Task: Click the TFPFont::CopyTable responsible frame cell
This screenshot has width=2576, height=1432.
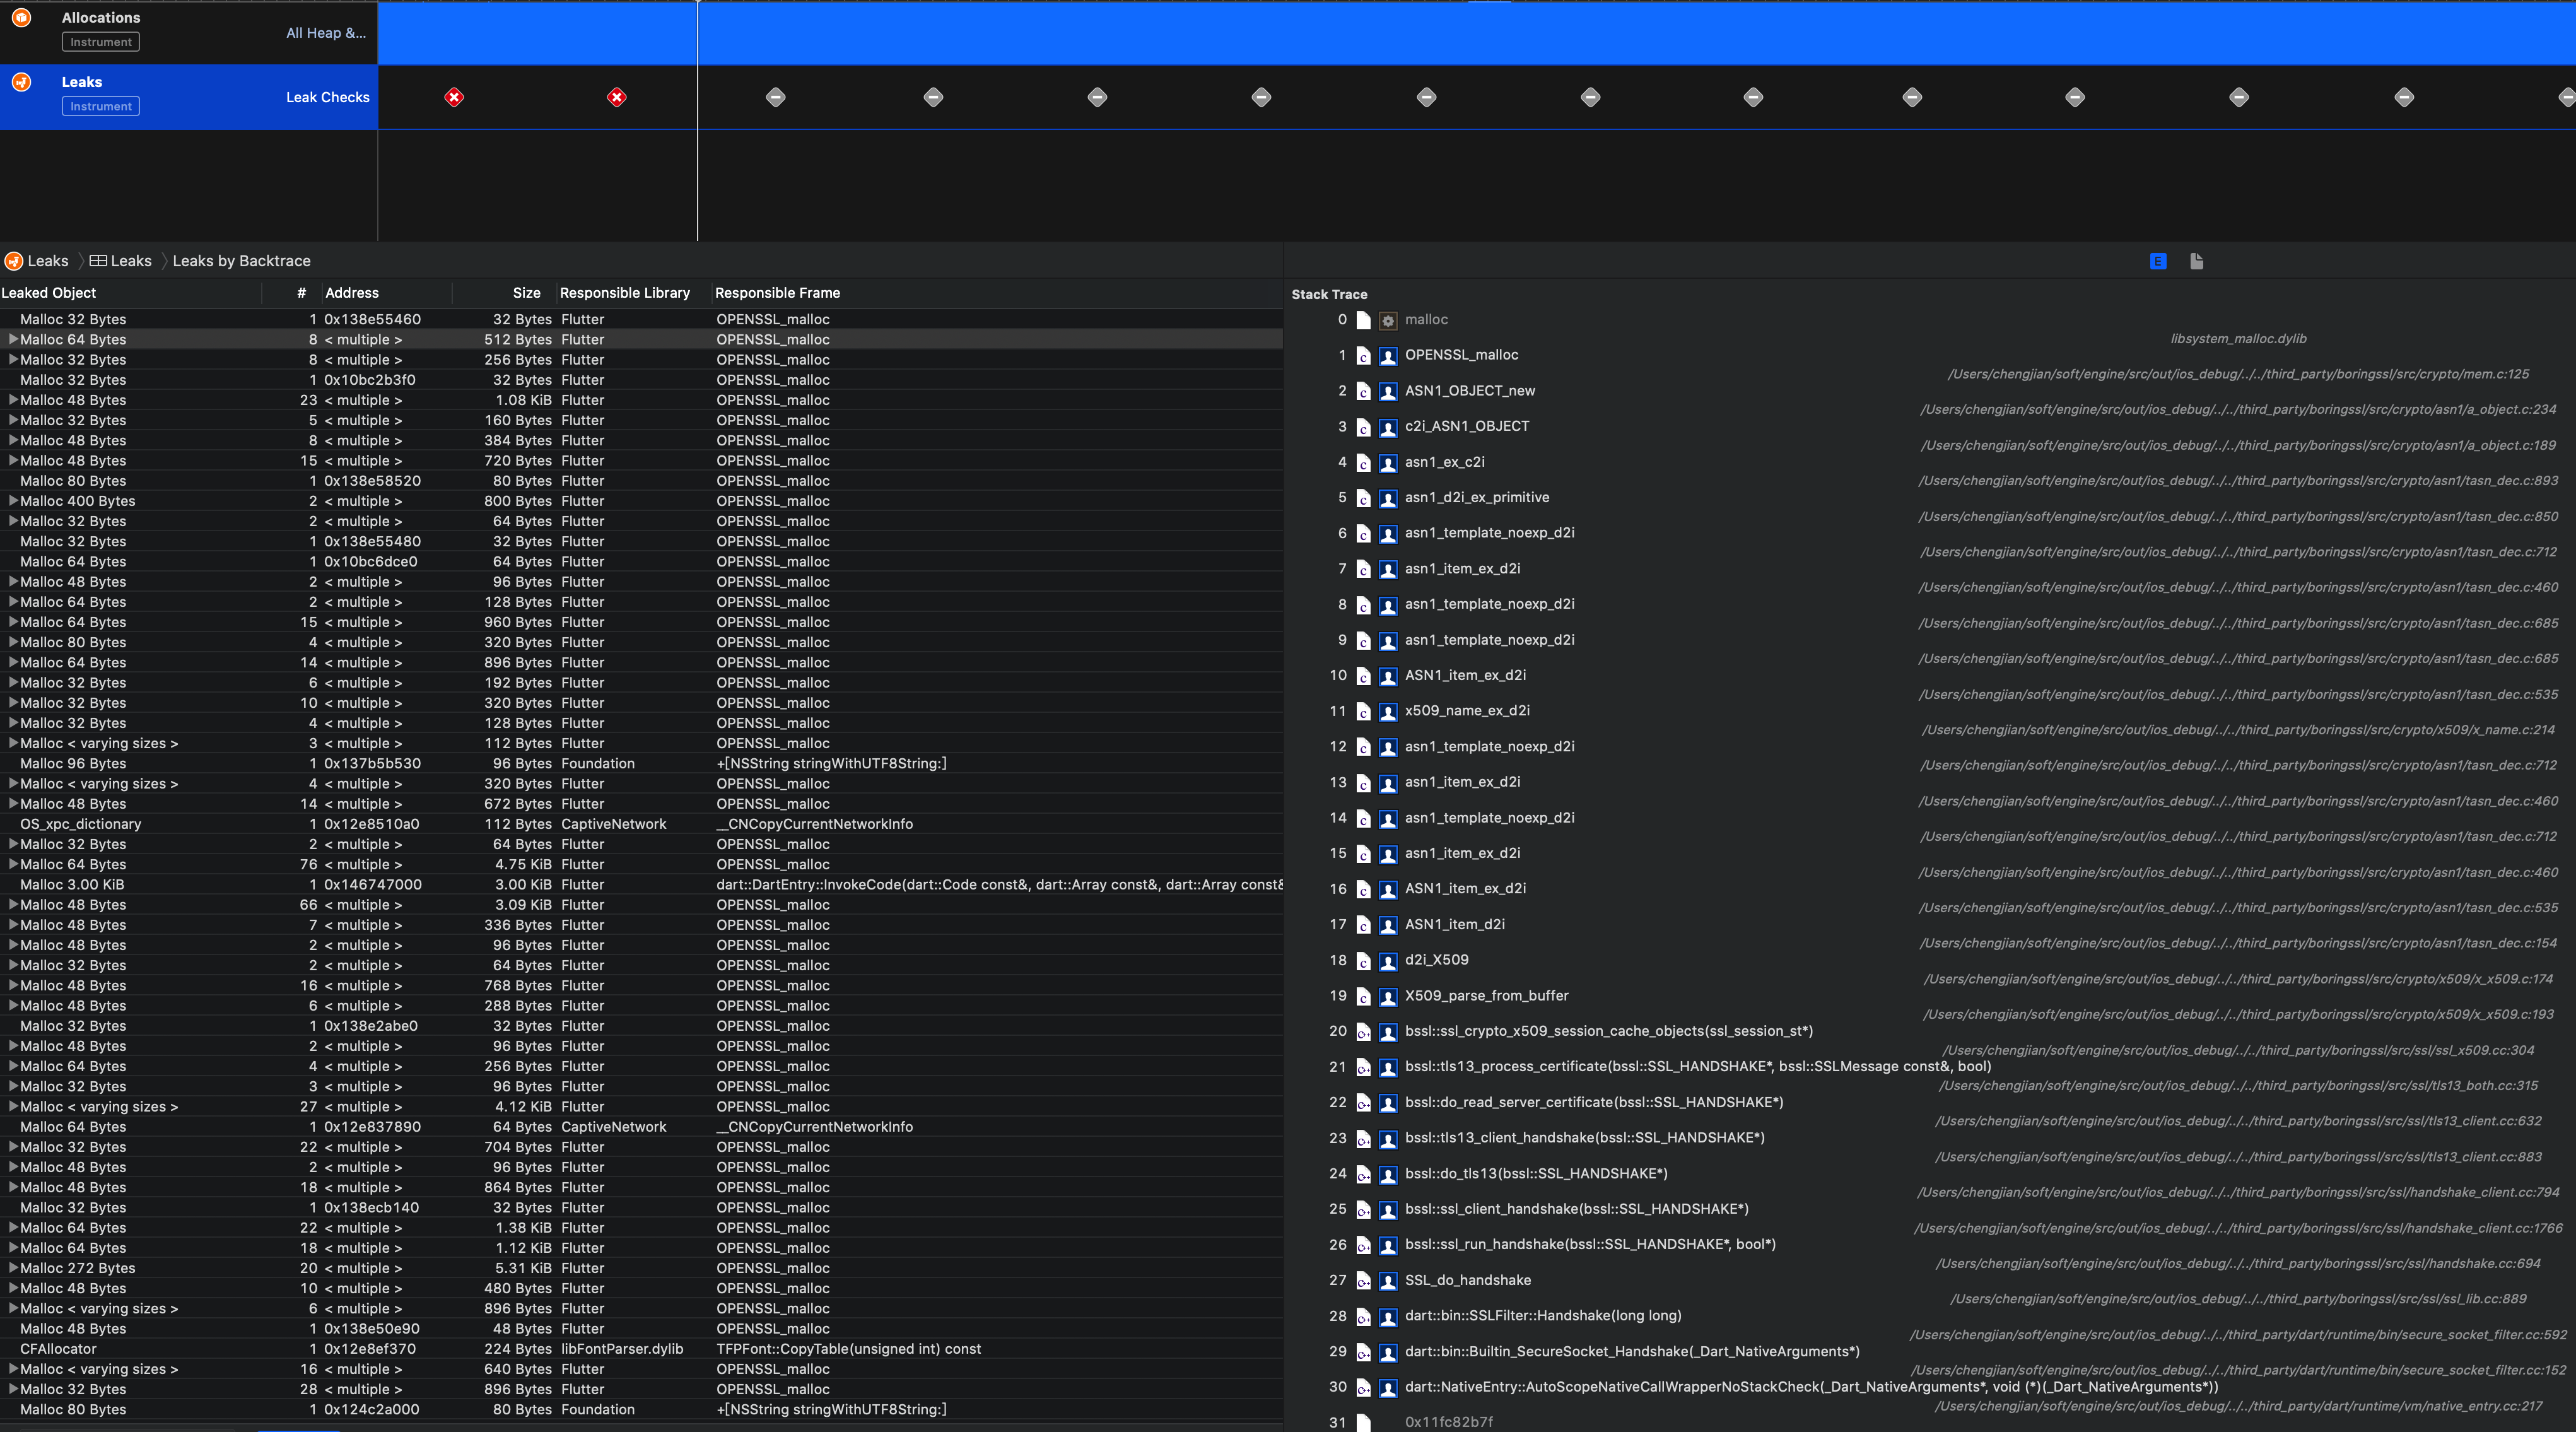Action: [848, 1349]
